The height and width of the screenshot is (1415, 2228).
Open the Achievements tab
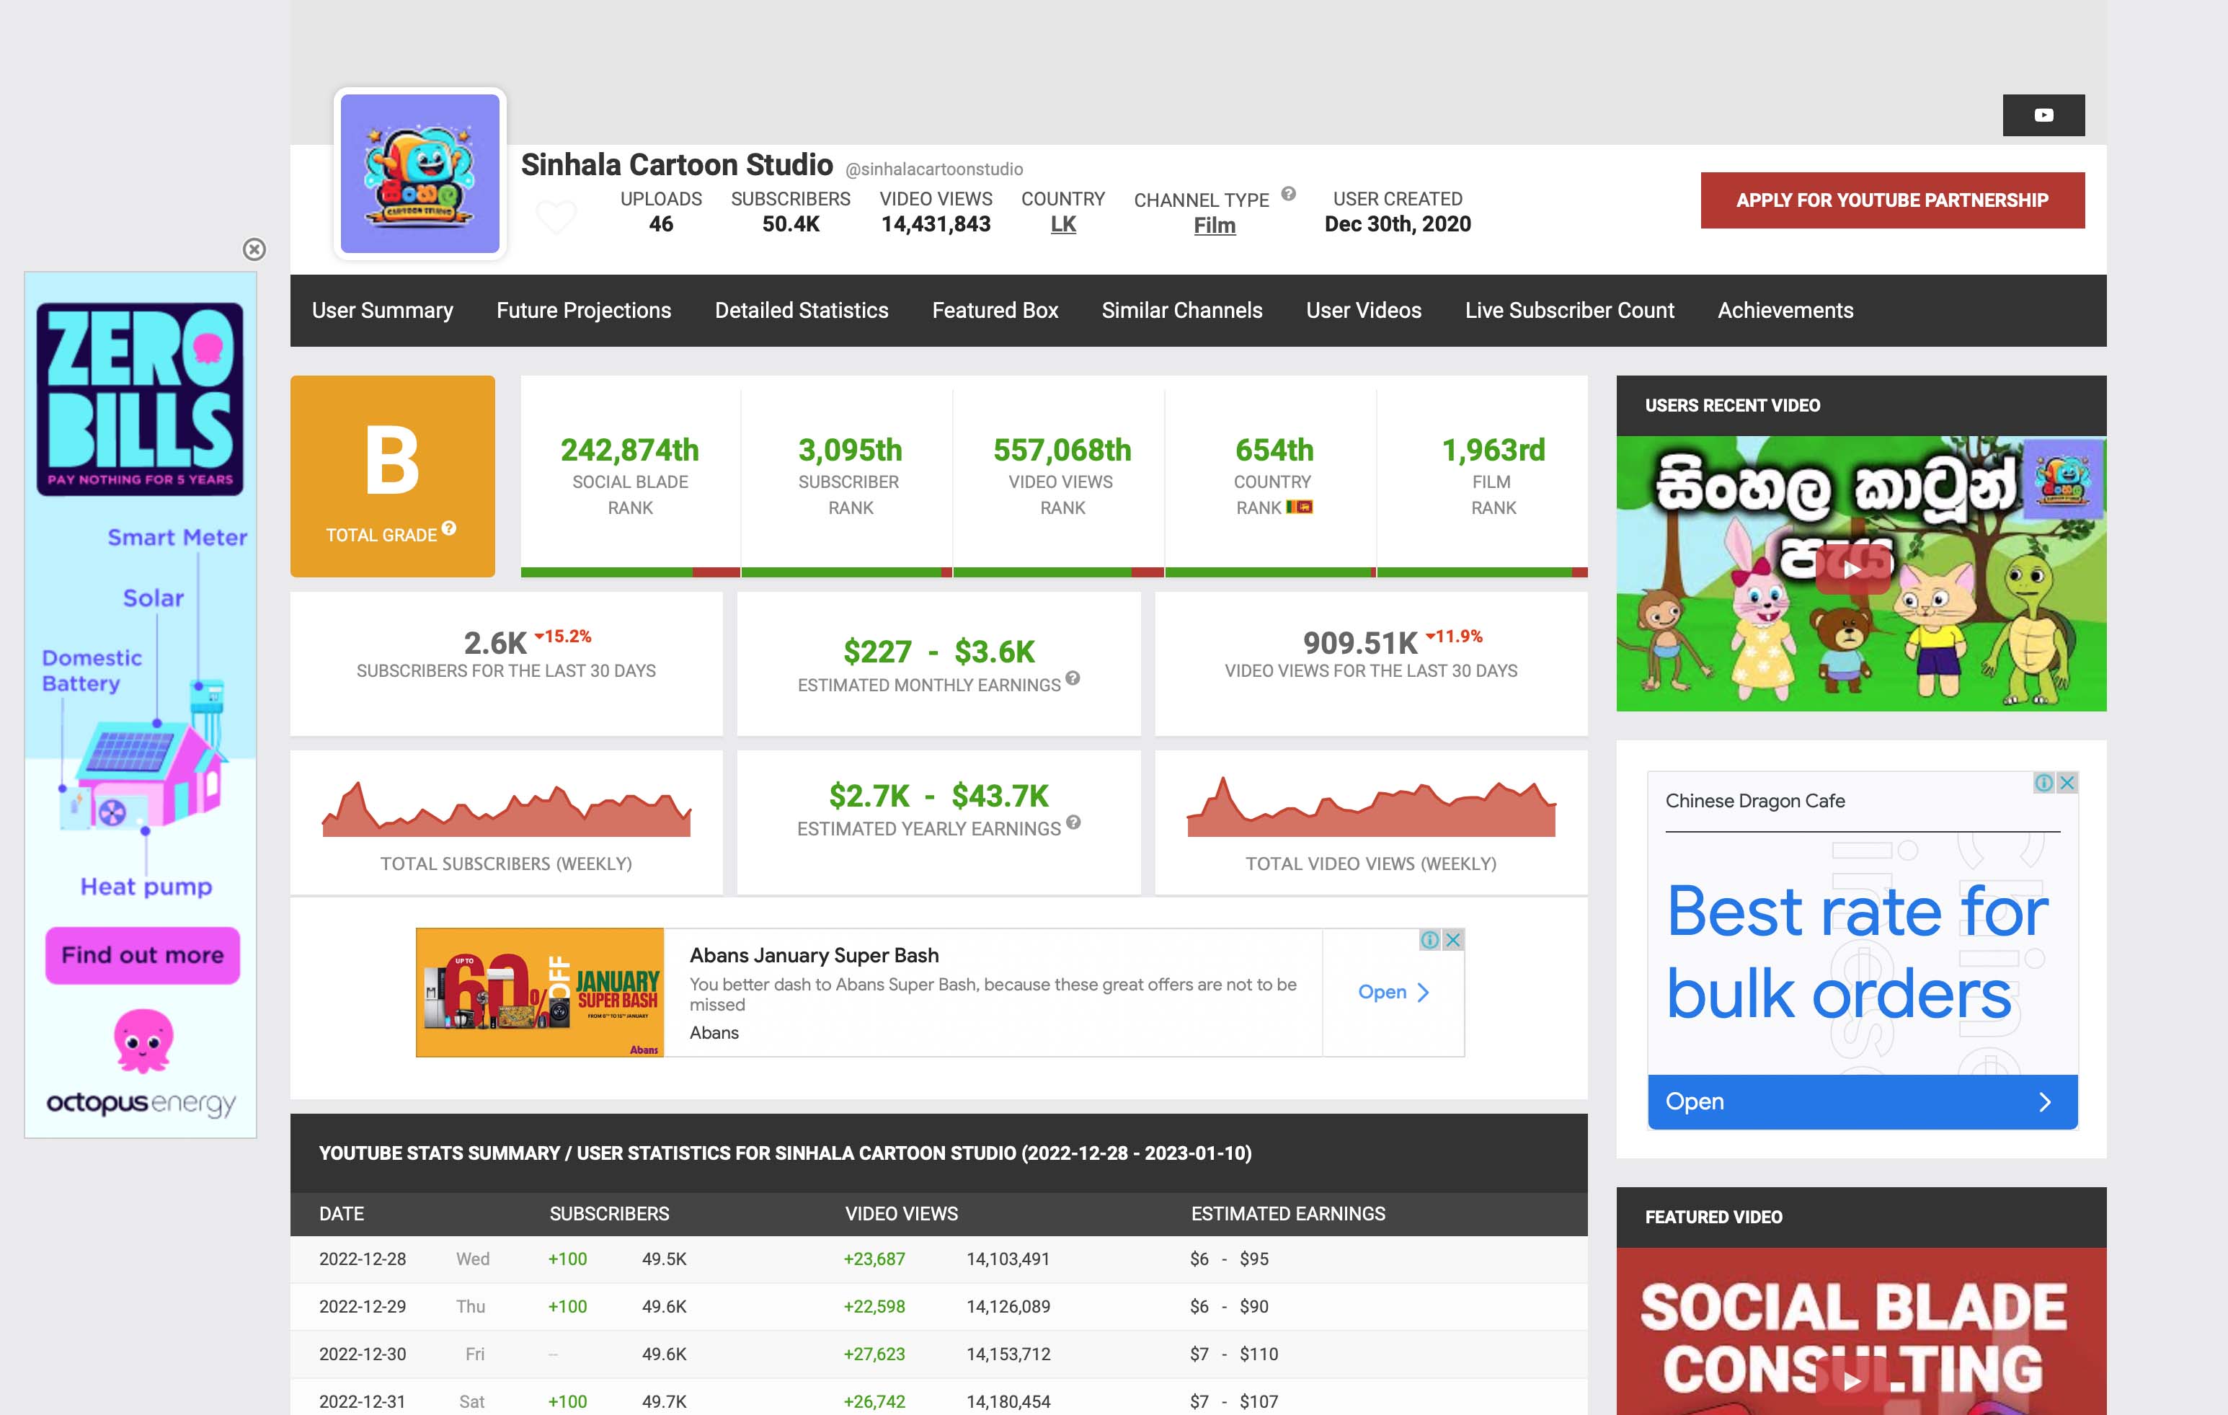(1785, 310)
